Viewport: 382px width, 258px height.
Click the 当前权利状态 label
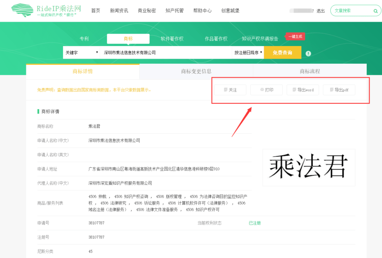coord(209,223)
